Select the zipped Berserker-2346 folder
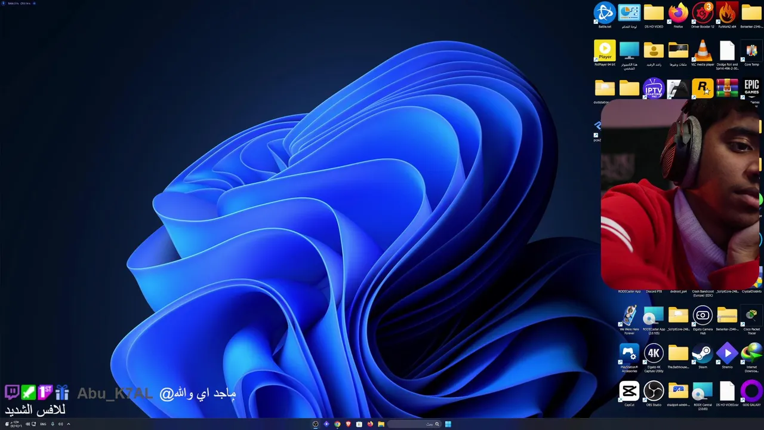 point(727,318)
